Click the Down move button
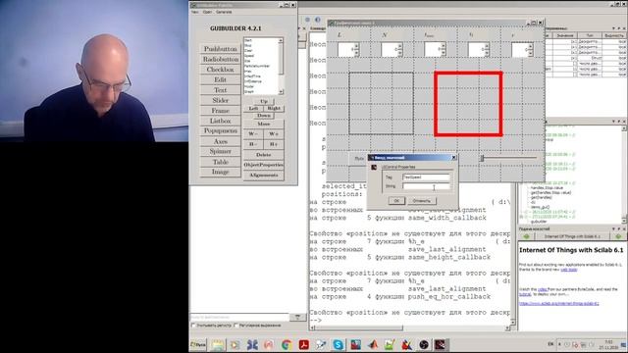628x353 pixels. pyautogui.click(x=264, y=116)
